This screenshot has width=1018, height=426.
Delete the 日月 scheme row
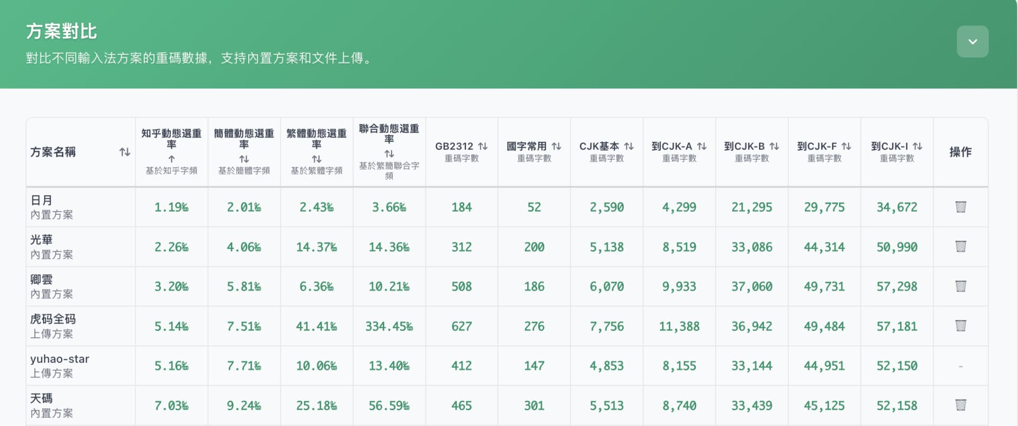(960, 207)
